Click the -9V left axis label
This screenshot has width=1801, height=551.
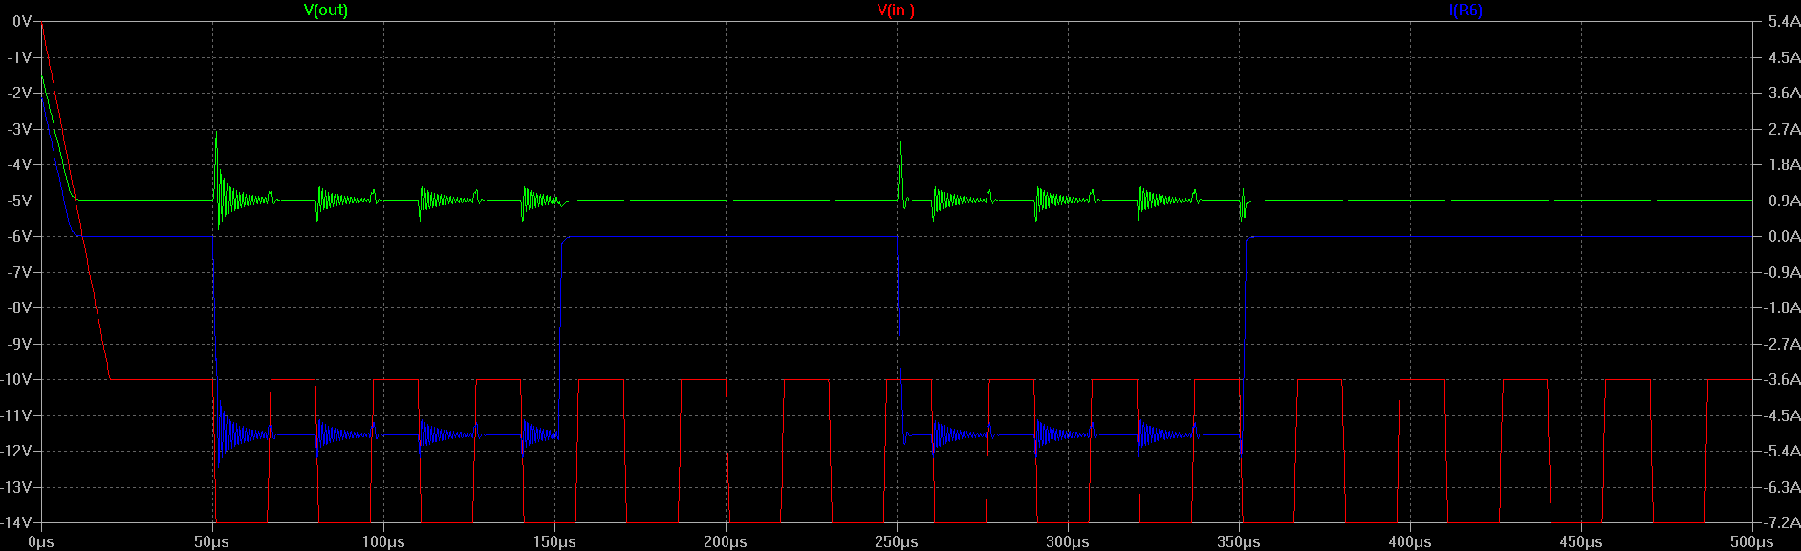19,344
